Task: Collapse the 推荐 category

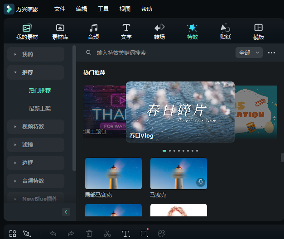Action: click(36, 72)
